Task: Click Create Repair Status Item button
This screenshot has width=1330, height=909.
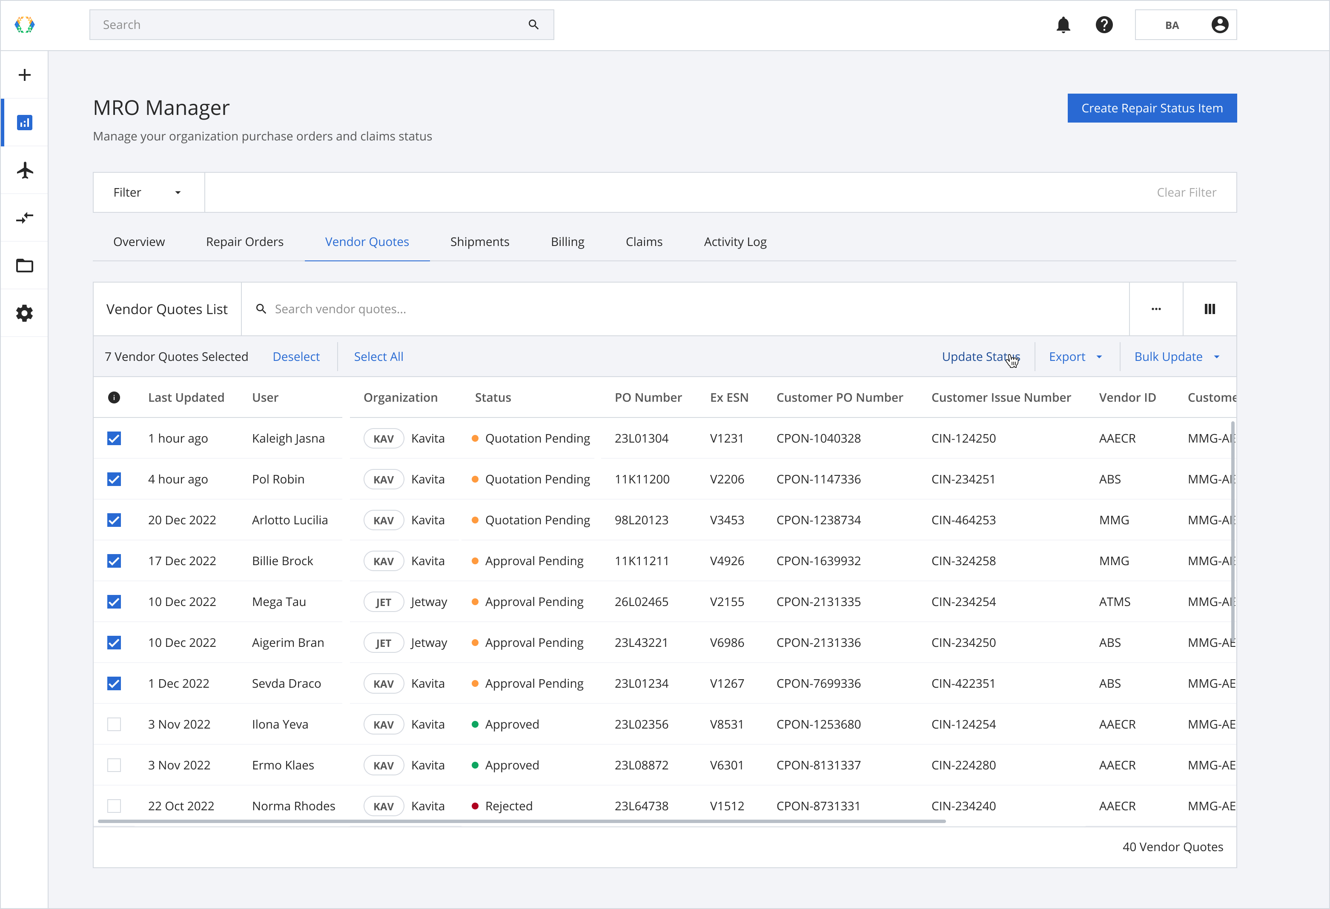Action: click(x=1152, y=108)
